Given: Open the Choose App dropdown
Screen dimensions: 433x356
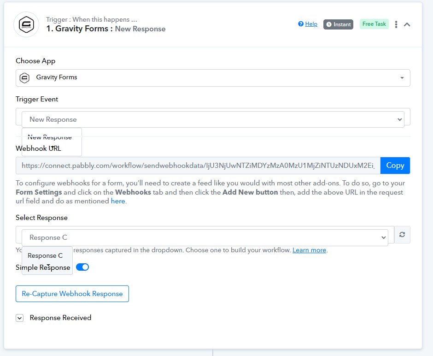Looking at the screenshot, I should pyautogui.click(x=213, y=77).
